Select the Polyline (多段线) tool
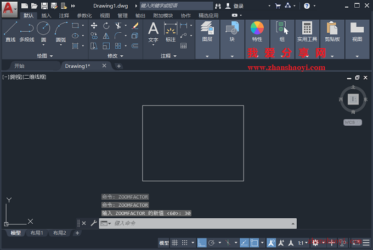Screen dimensions: 373x250 [27, 32]
